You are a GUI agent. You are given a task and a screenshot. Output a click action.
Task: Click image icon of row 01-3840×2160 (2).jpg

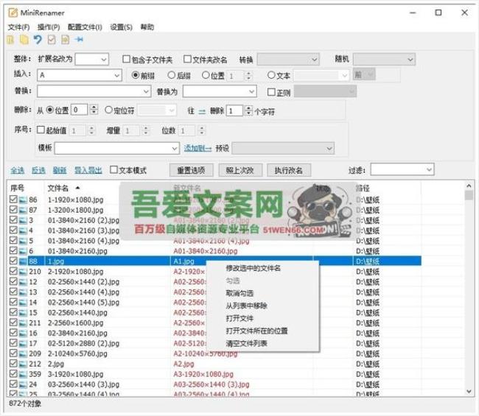pyautogui.click(x=23, y=220)
